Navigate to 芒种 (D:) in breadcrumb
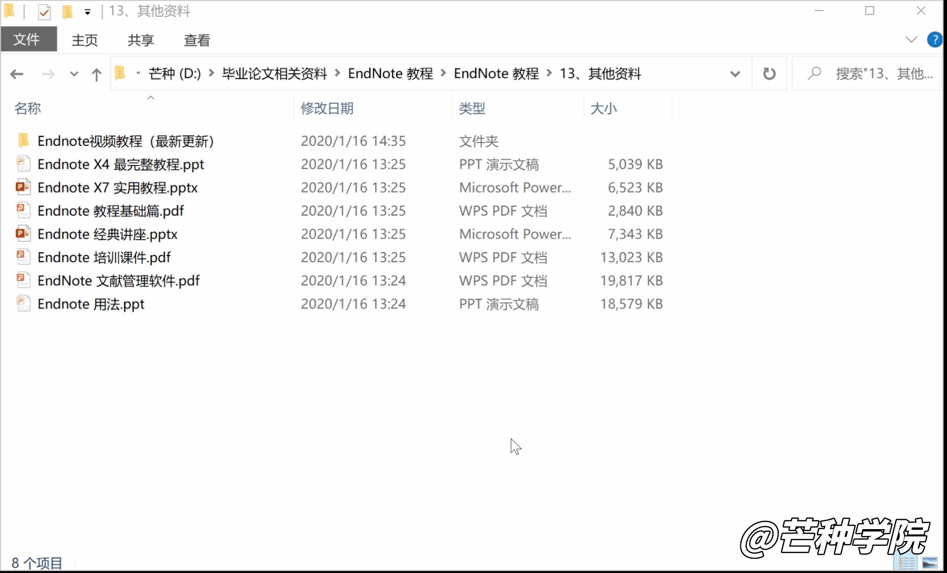947x573 pixels. [175, 73]
